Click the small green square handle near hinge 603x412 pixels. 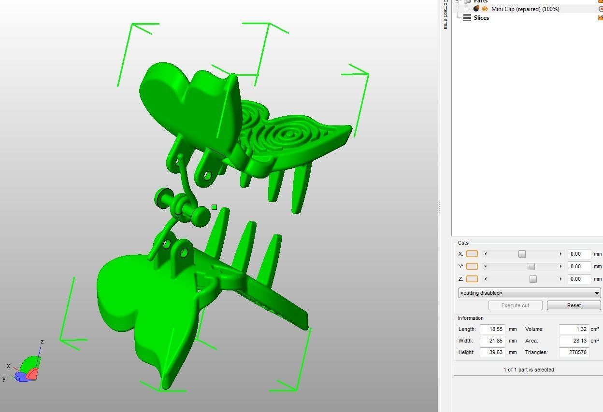214,207
